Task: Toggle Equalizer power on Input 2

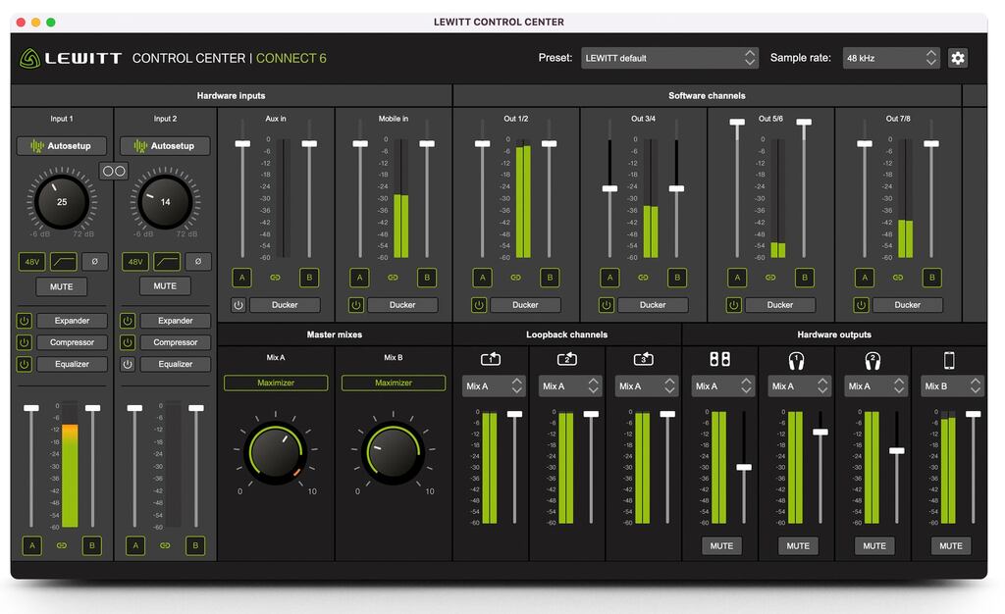Action: (128, 364)
